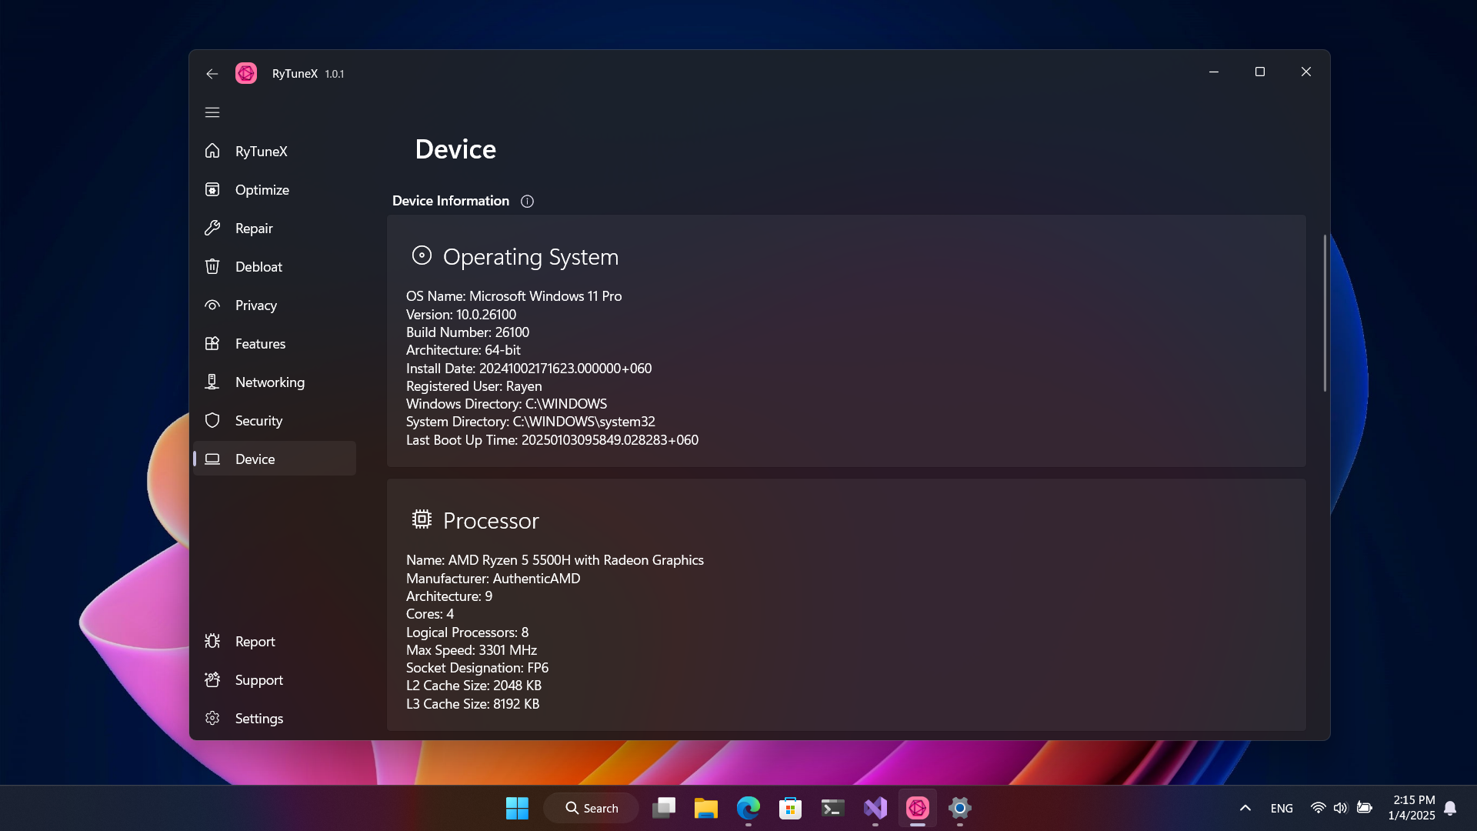Click the taskbar Search box
Image resolution: width=1477 pixels, height=831 pixels.
point(591,808)
